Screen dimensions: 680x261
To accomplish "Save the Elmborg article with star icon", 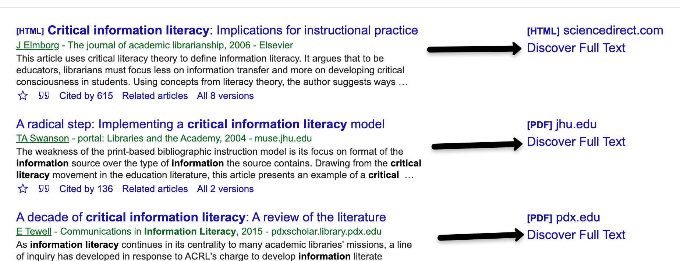I will [23, 96].
